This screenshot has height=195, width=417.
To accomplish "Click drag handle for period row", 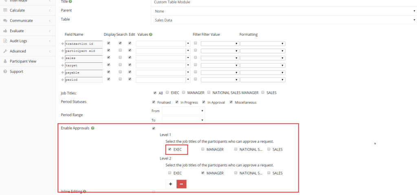I will [x=63, y=79].
